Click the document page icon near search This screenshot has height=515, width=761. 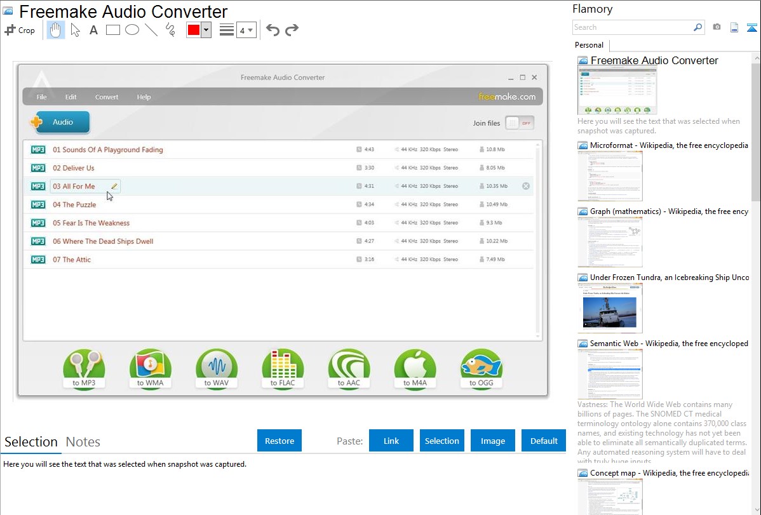point(734,27)
